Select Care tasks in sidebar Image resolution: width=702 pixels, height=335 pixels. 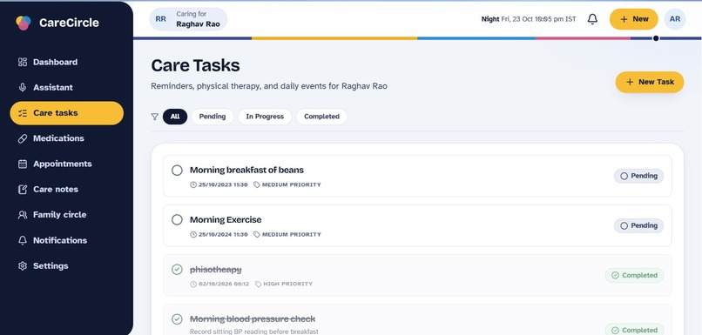point(66,113)
